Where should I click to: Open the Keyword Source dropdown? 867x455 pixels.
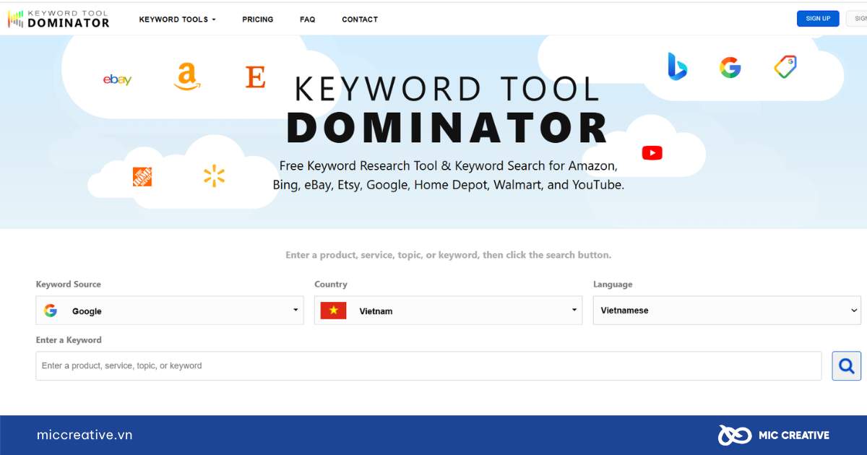click(170, 311)
